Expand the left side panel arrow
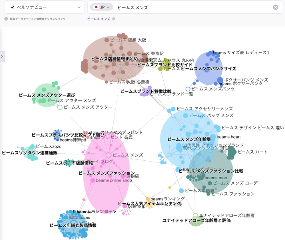Screen dimensions: 285x240 click(2, 56)
